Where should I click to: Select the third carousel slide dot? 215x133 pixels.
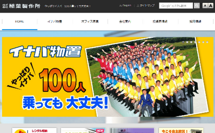pos(191,42)
